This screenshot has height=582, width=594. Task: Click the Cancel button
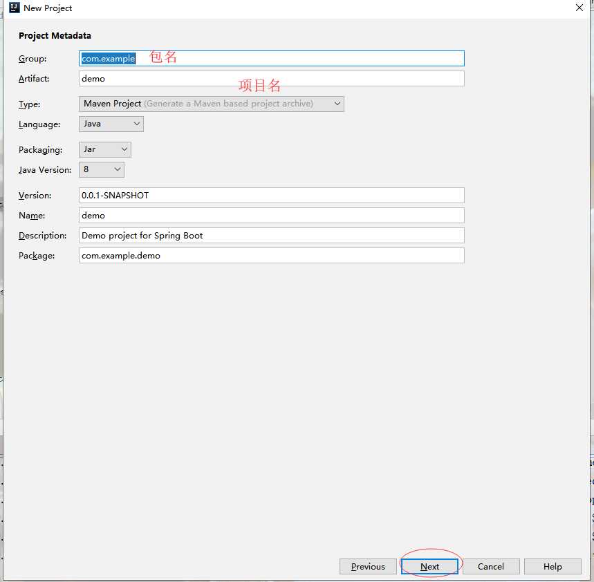[491, 567]
